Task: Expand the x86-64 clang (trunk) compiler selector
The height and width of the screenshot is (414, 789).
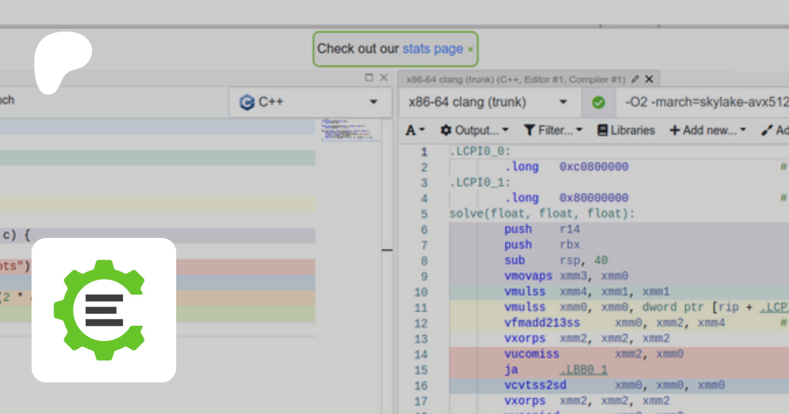Action: (x=488, y=102)
